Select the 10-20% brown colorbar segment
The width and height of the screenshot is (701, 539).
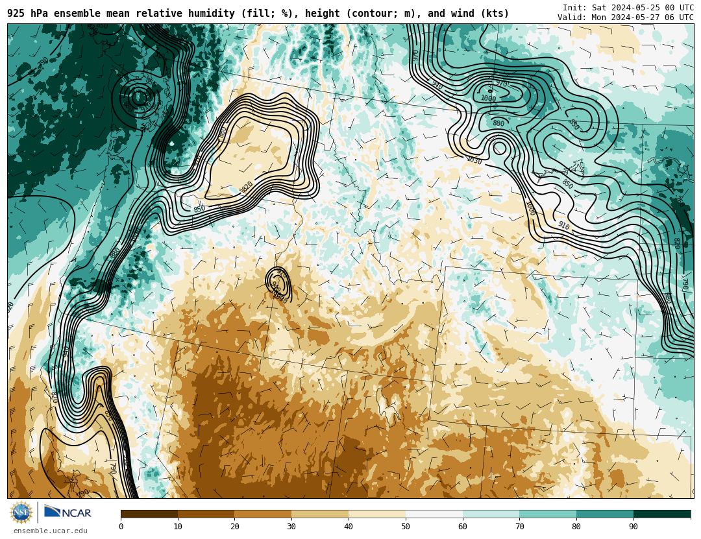point(206,514)
